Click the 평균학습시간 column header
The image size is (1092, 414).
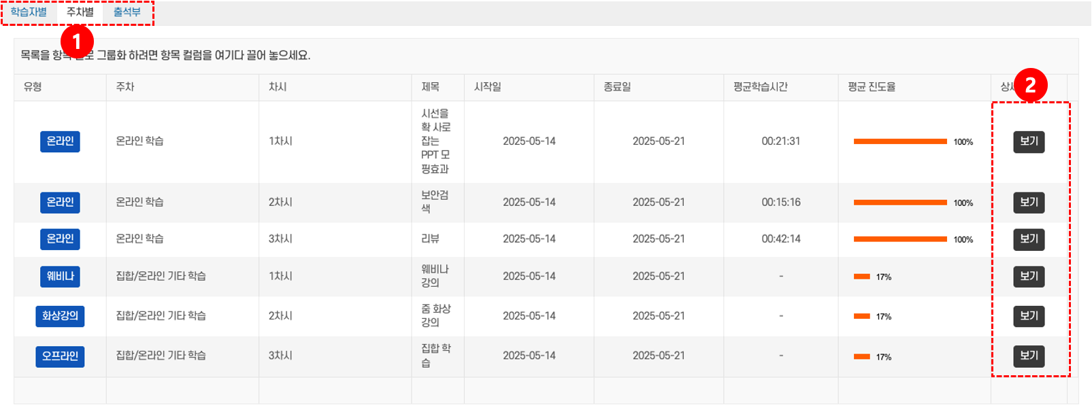pos(760,87)
